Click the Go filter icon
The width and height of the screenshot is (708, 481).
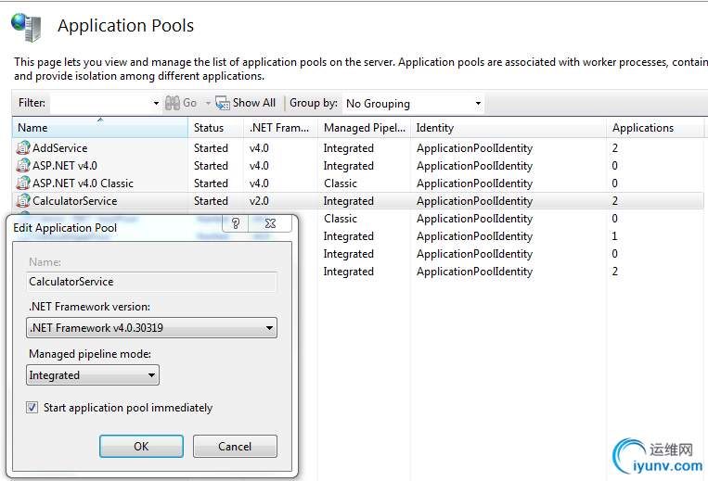click(172, 103)
